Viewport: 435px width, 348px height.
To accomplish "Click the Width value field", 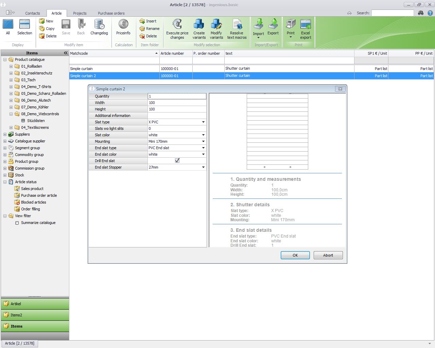I will [177, 103].
